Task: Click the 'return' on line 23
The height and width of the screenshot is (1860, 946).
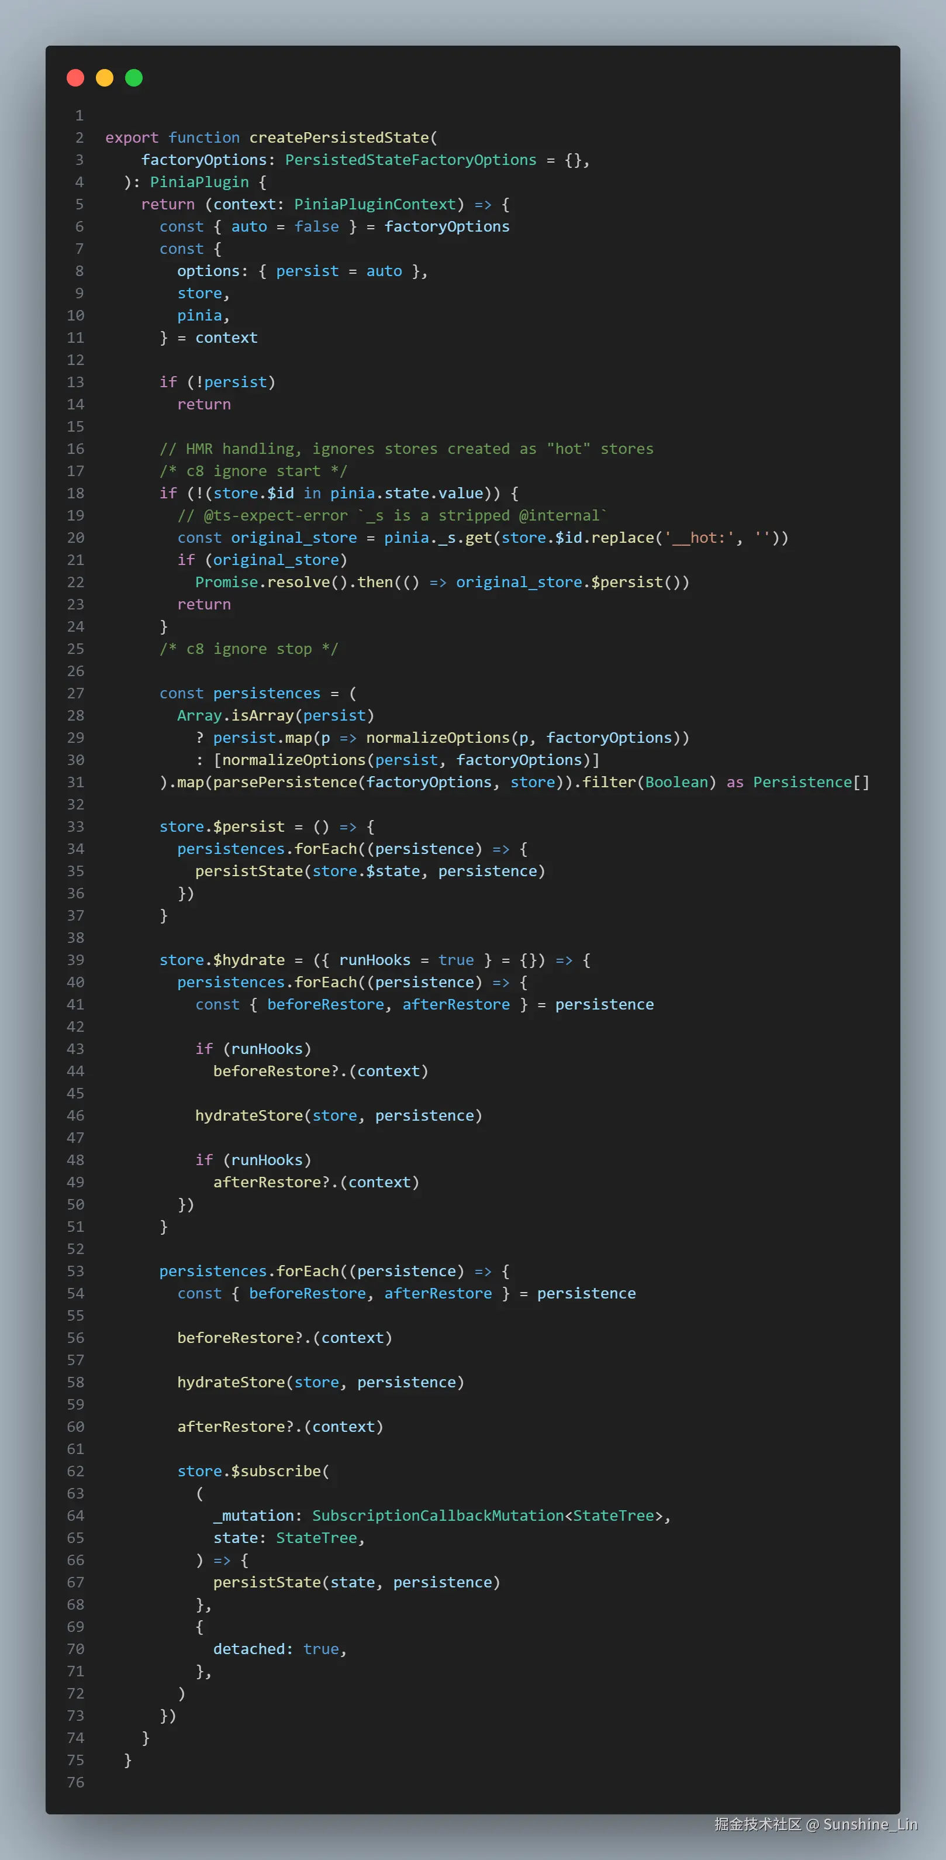Action: [x=204, y=604]
